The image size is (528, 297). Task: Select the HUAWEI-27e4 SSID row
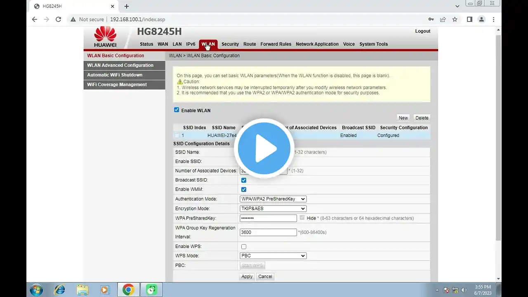pos(302,135)
